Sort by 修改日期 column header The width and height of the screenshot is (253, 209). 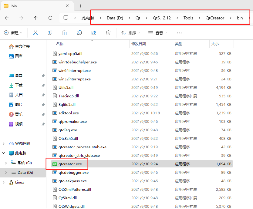[139, 44]
